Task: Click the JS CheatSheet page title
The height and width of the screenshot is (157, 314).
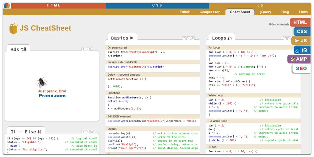Action: [46, 28]
